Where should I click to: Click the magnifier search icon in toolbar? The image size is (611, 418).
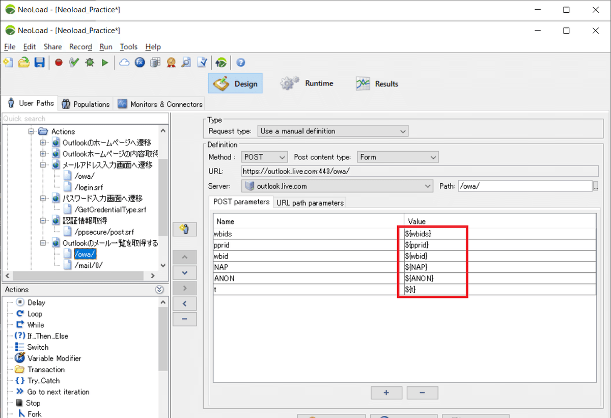(x=186, y=62)
